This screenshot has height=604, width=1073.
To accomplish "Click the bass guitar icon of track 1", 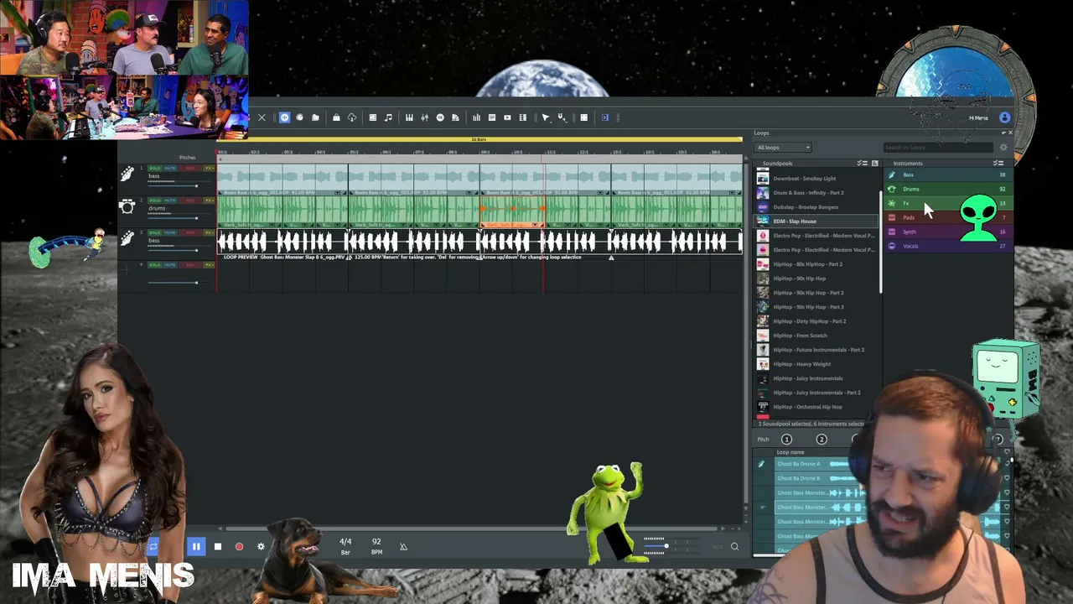I will (x=127, y=174).
